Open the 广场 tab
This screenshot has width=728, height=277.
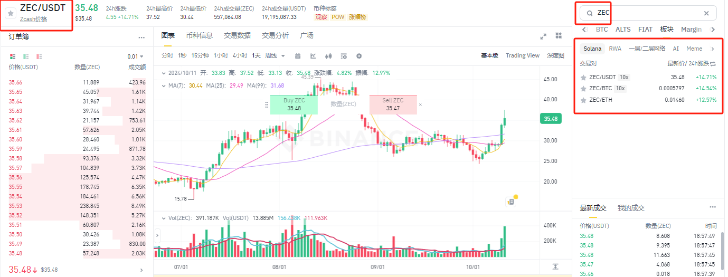(307, 35)
